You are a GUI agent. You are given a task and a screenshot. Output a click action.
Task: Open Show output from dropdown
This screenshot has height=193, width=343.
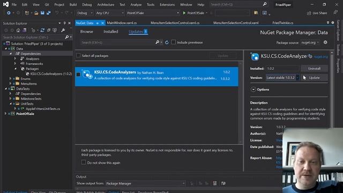click(x=145, y=183)
